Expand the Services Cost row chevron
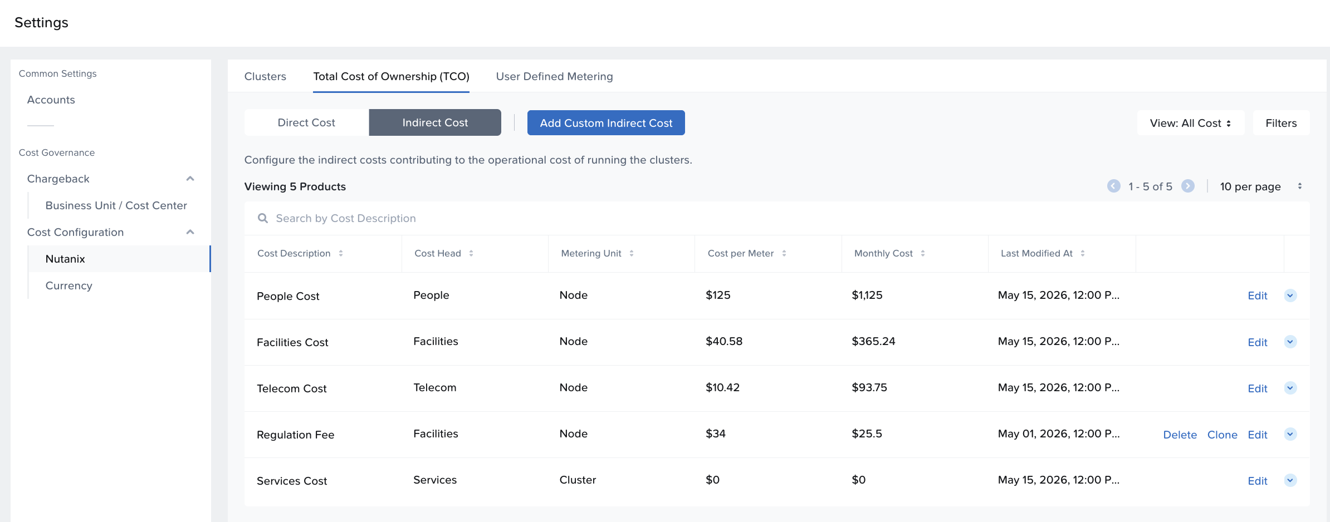 click(x=1290, y=480)
